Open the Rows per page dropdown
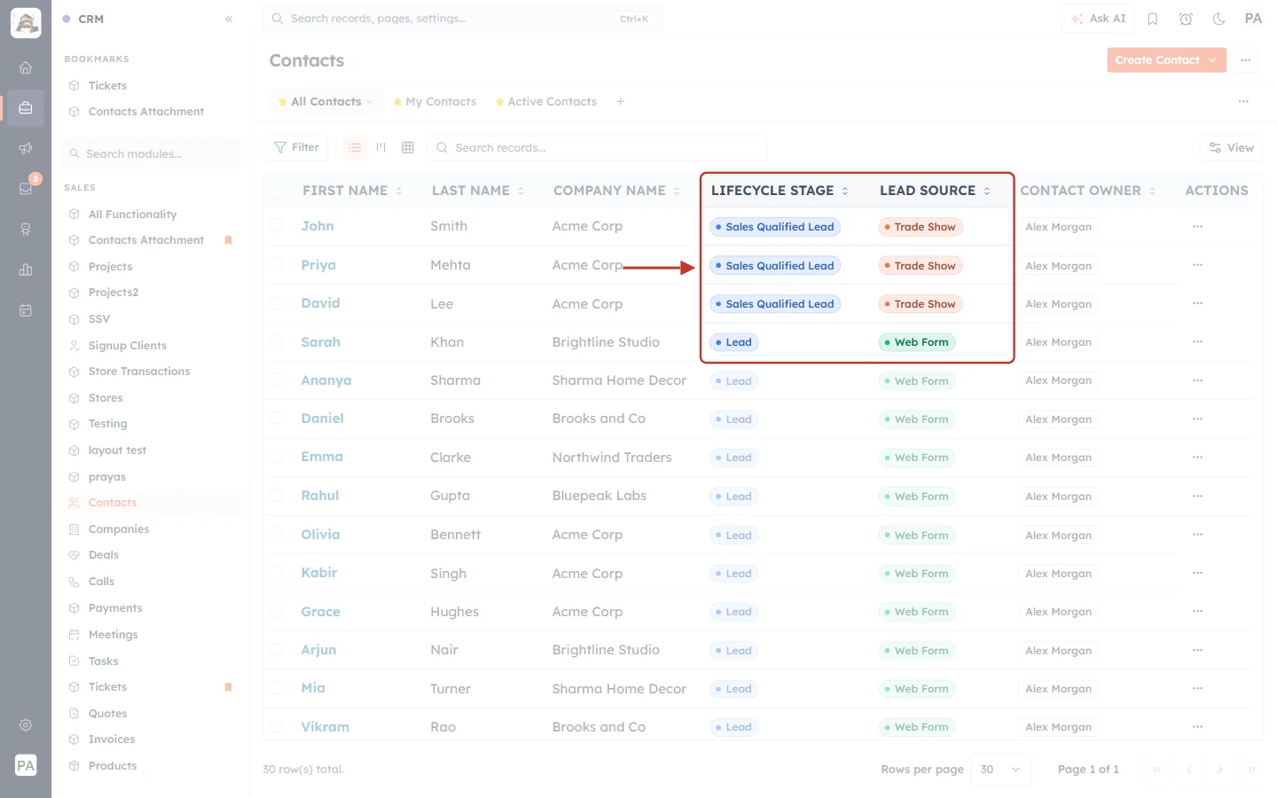Viewport: 1277px width, 798px height. (x=1000, y=770)
